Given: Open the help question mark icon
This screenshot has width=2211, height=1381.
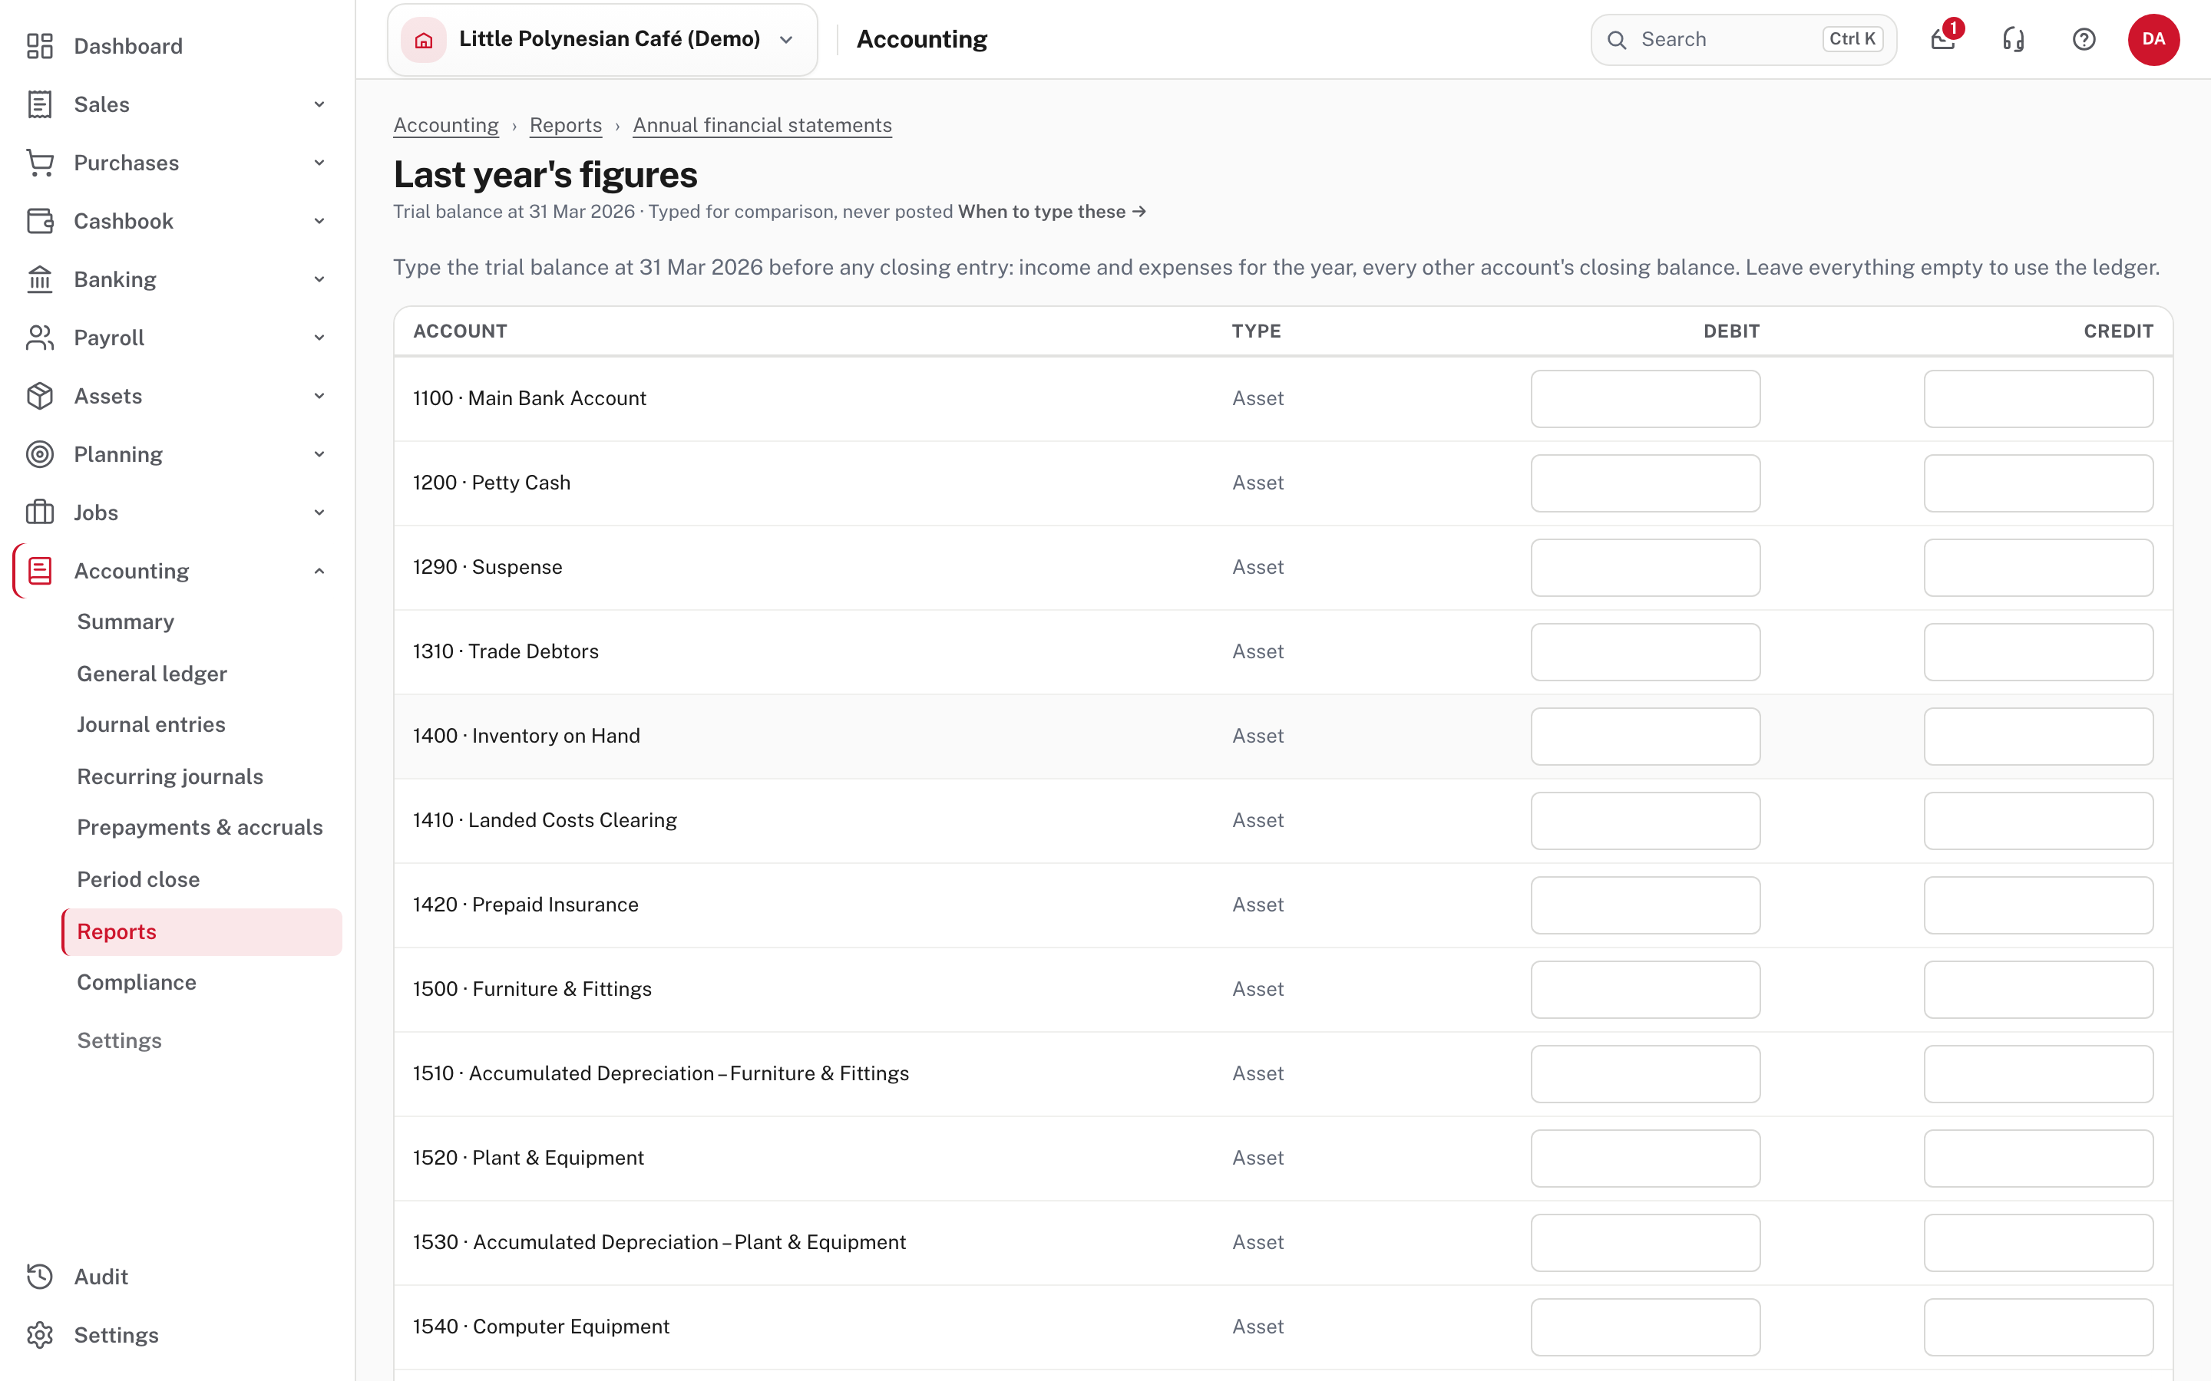Looking at the screenshot, I should click(2084, 39).
